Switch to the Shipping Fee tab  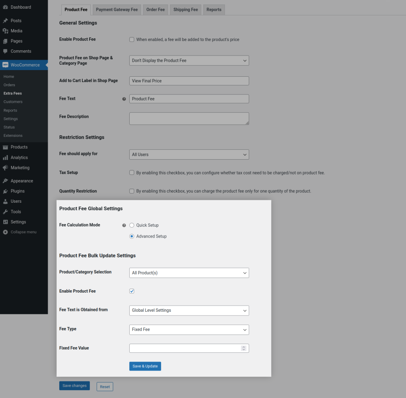(x=186, y=10)
